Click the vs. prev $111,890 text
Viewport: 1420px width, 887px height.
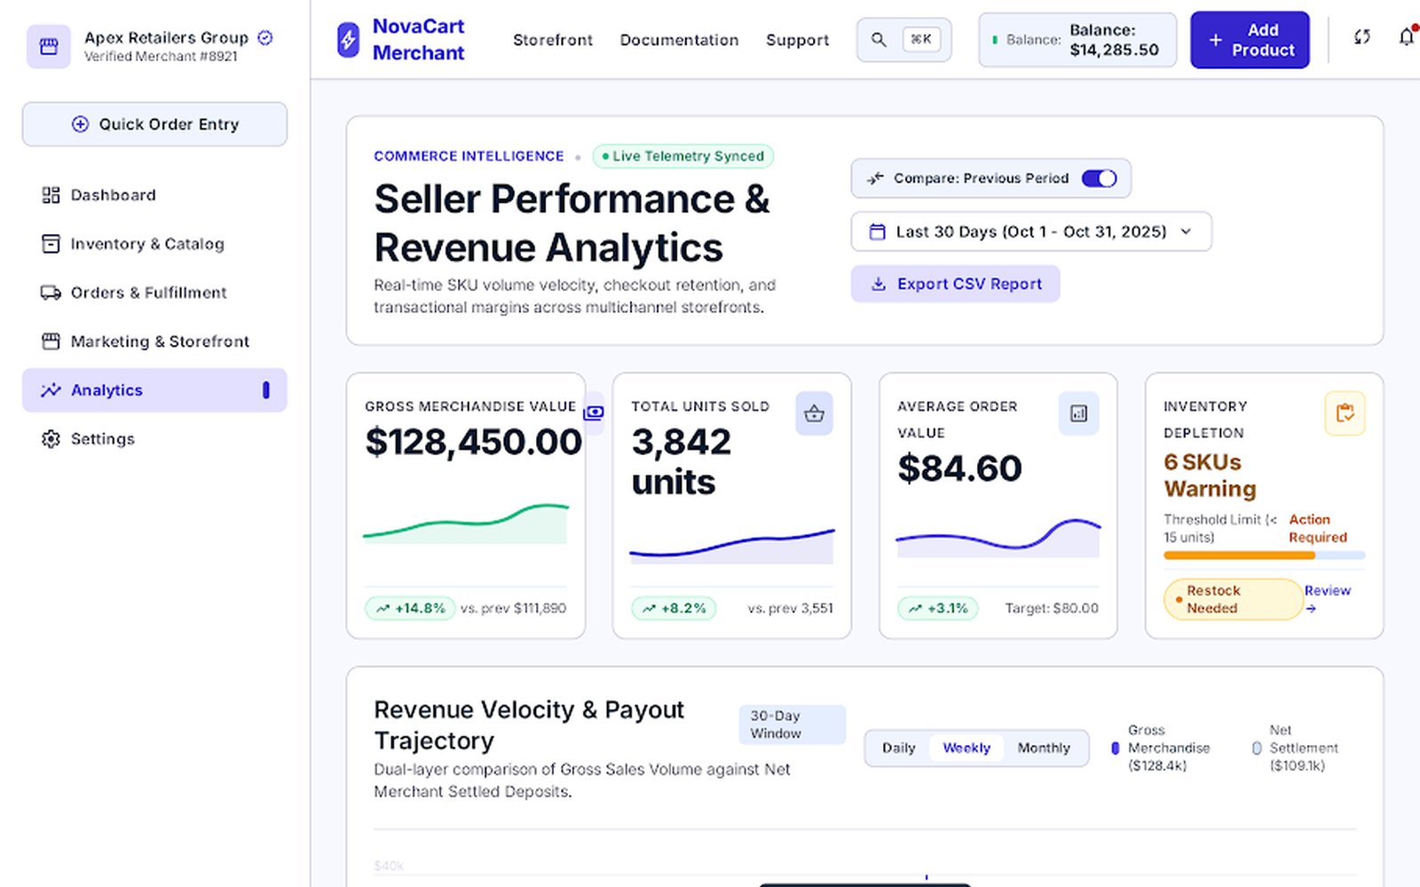[x=513, y=608]
